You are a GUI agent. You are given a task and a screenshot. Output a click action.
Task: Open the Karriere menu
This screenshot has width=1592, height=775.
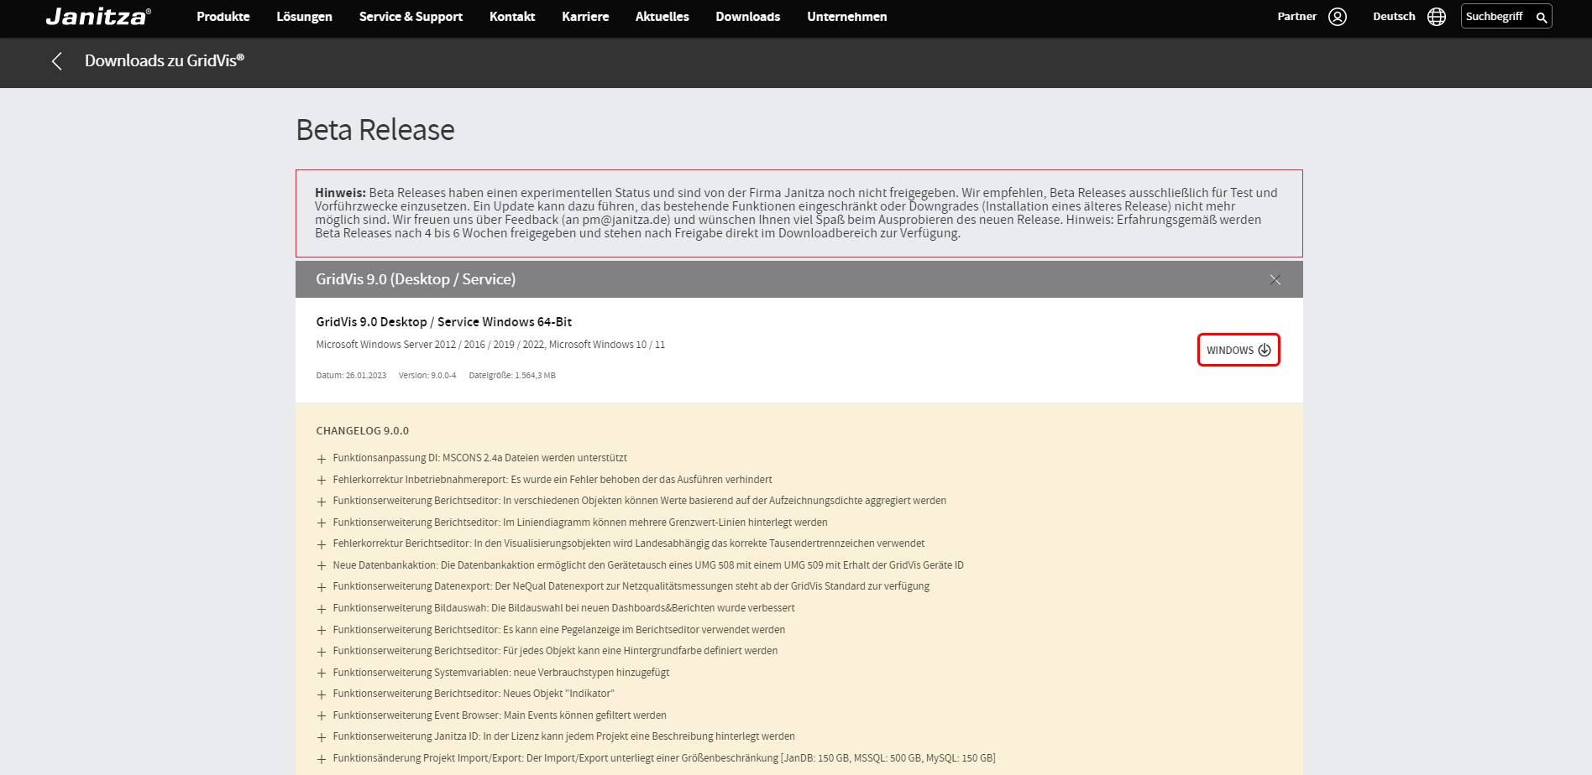[x=585, y=17]
